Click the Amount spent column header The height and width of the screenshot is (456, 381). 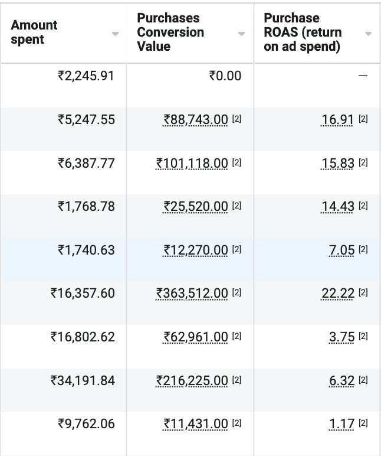(34, 32)
